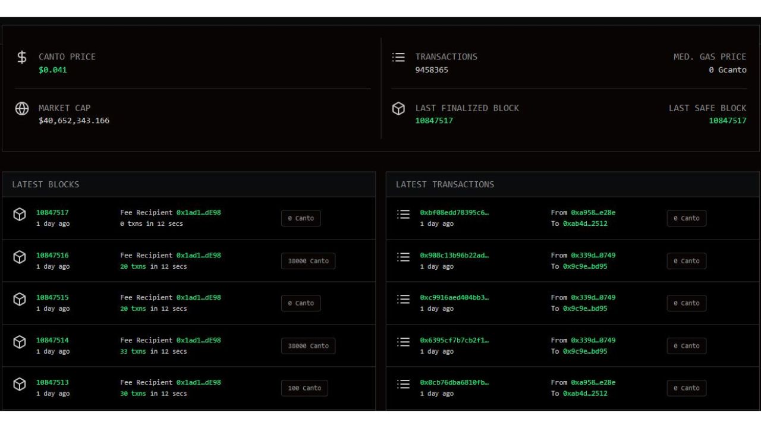761x428 pixels.
Task: Open fee recipient address of block 10847515
Action: point(199,298)
